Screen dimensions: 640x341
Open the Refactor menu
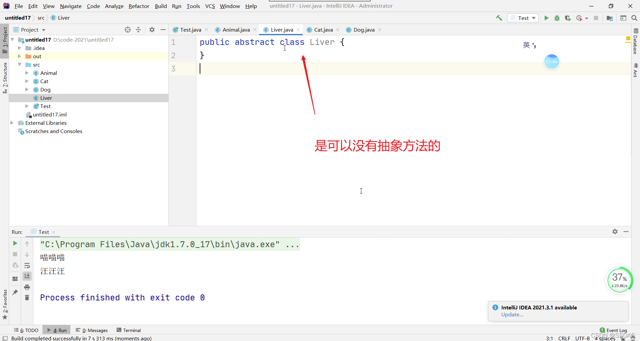[139, 6]
